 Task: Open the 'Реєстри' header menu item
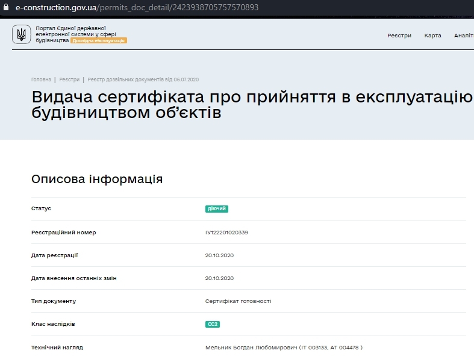(x=399, y=36)
